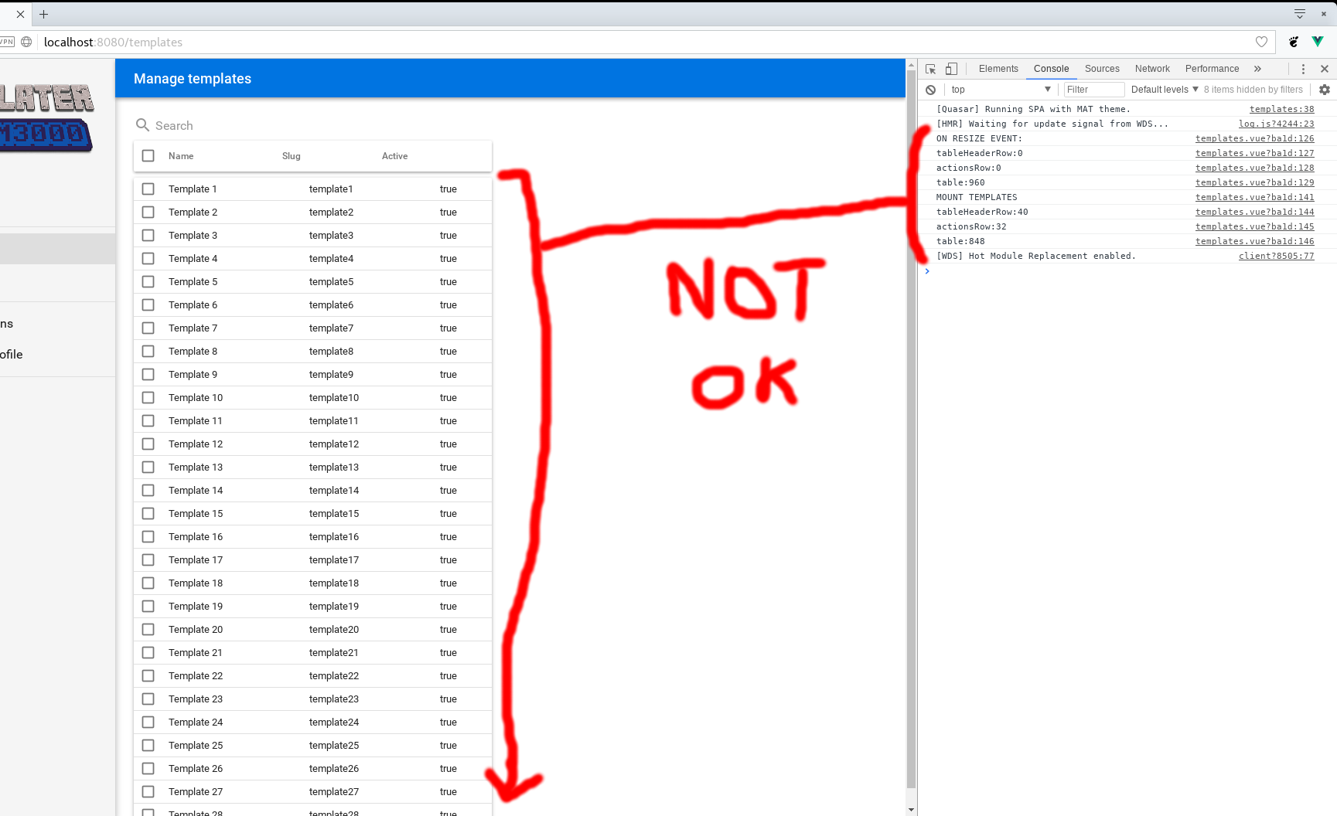Click the site info globe icon

26,42
